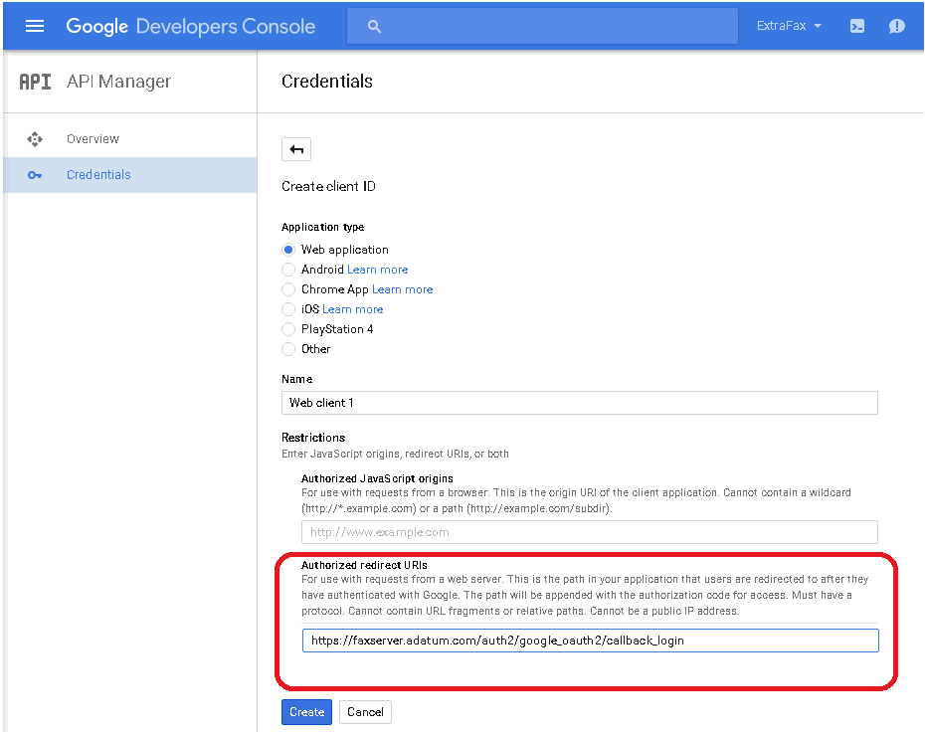Expand the ExtraFax project dropdown
Viewport: 925px width, 737px height.
[x=789, y=26]
